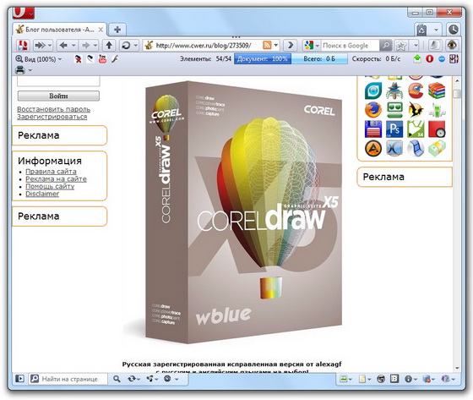This screenshot has width=473, height=400.
Task: Click the 'Документ: 100%' progress indicator
Action: click(x=263, y=59)
